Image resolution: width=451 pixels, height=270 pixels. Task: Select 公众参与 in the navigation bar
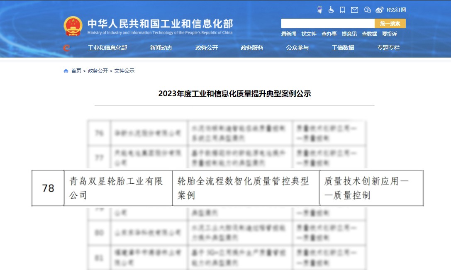pos(297,48)
